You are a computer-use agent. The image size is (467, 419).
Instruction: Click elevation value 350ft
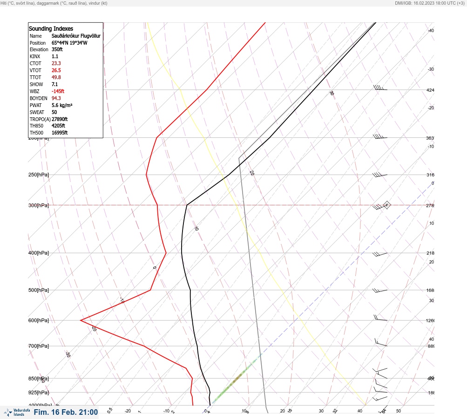coord(57,49)
